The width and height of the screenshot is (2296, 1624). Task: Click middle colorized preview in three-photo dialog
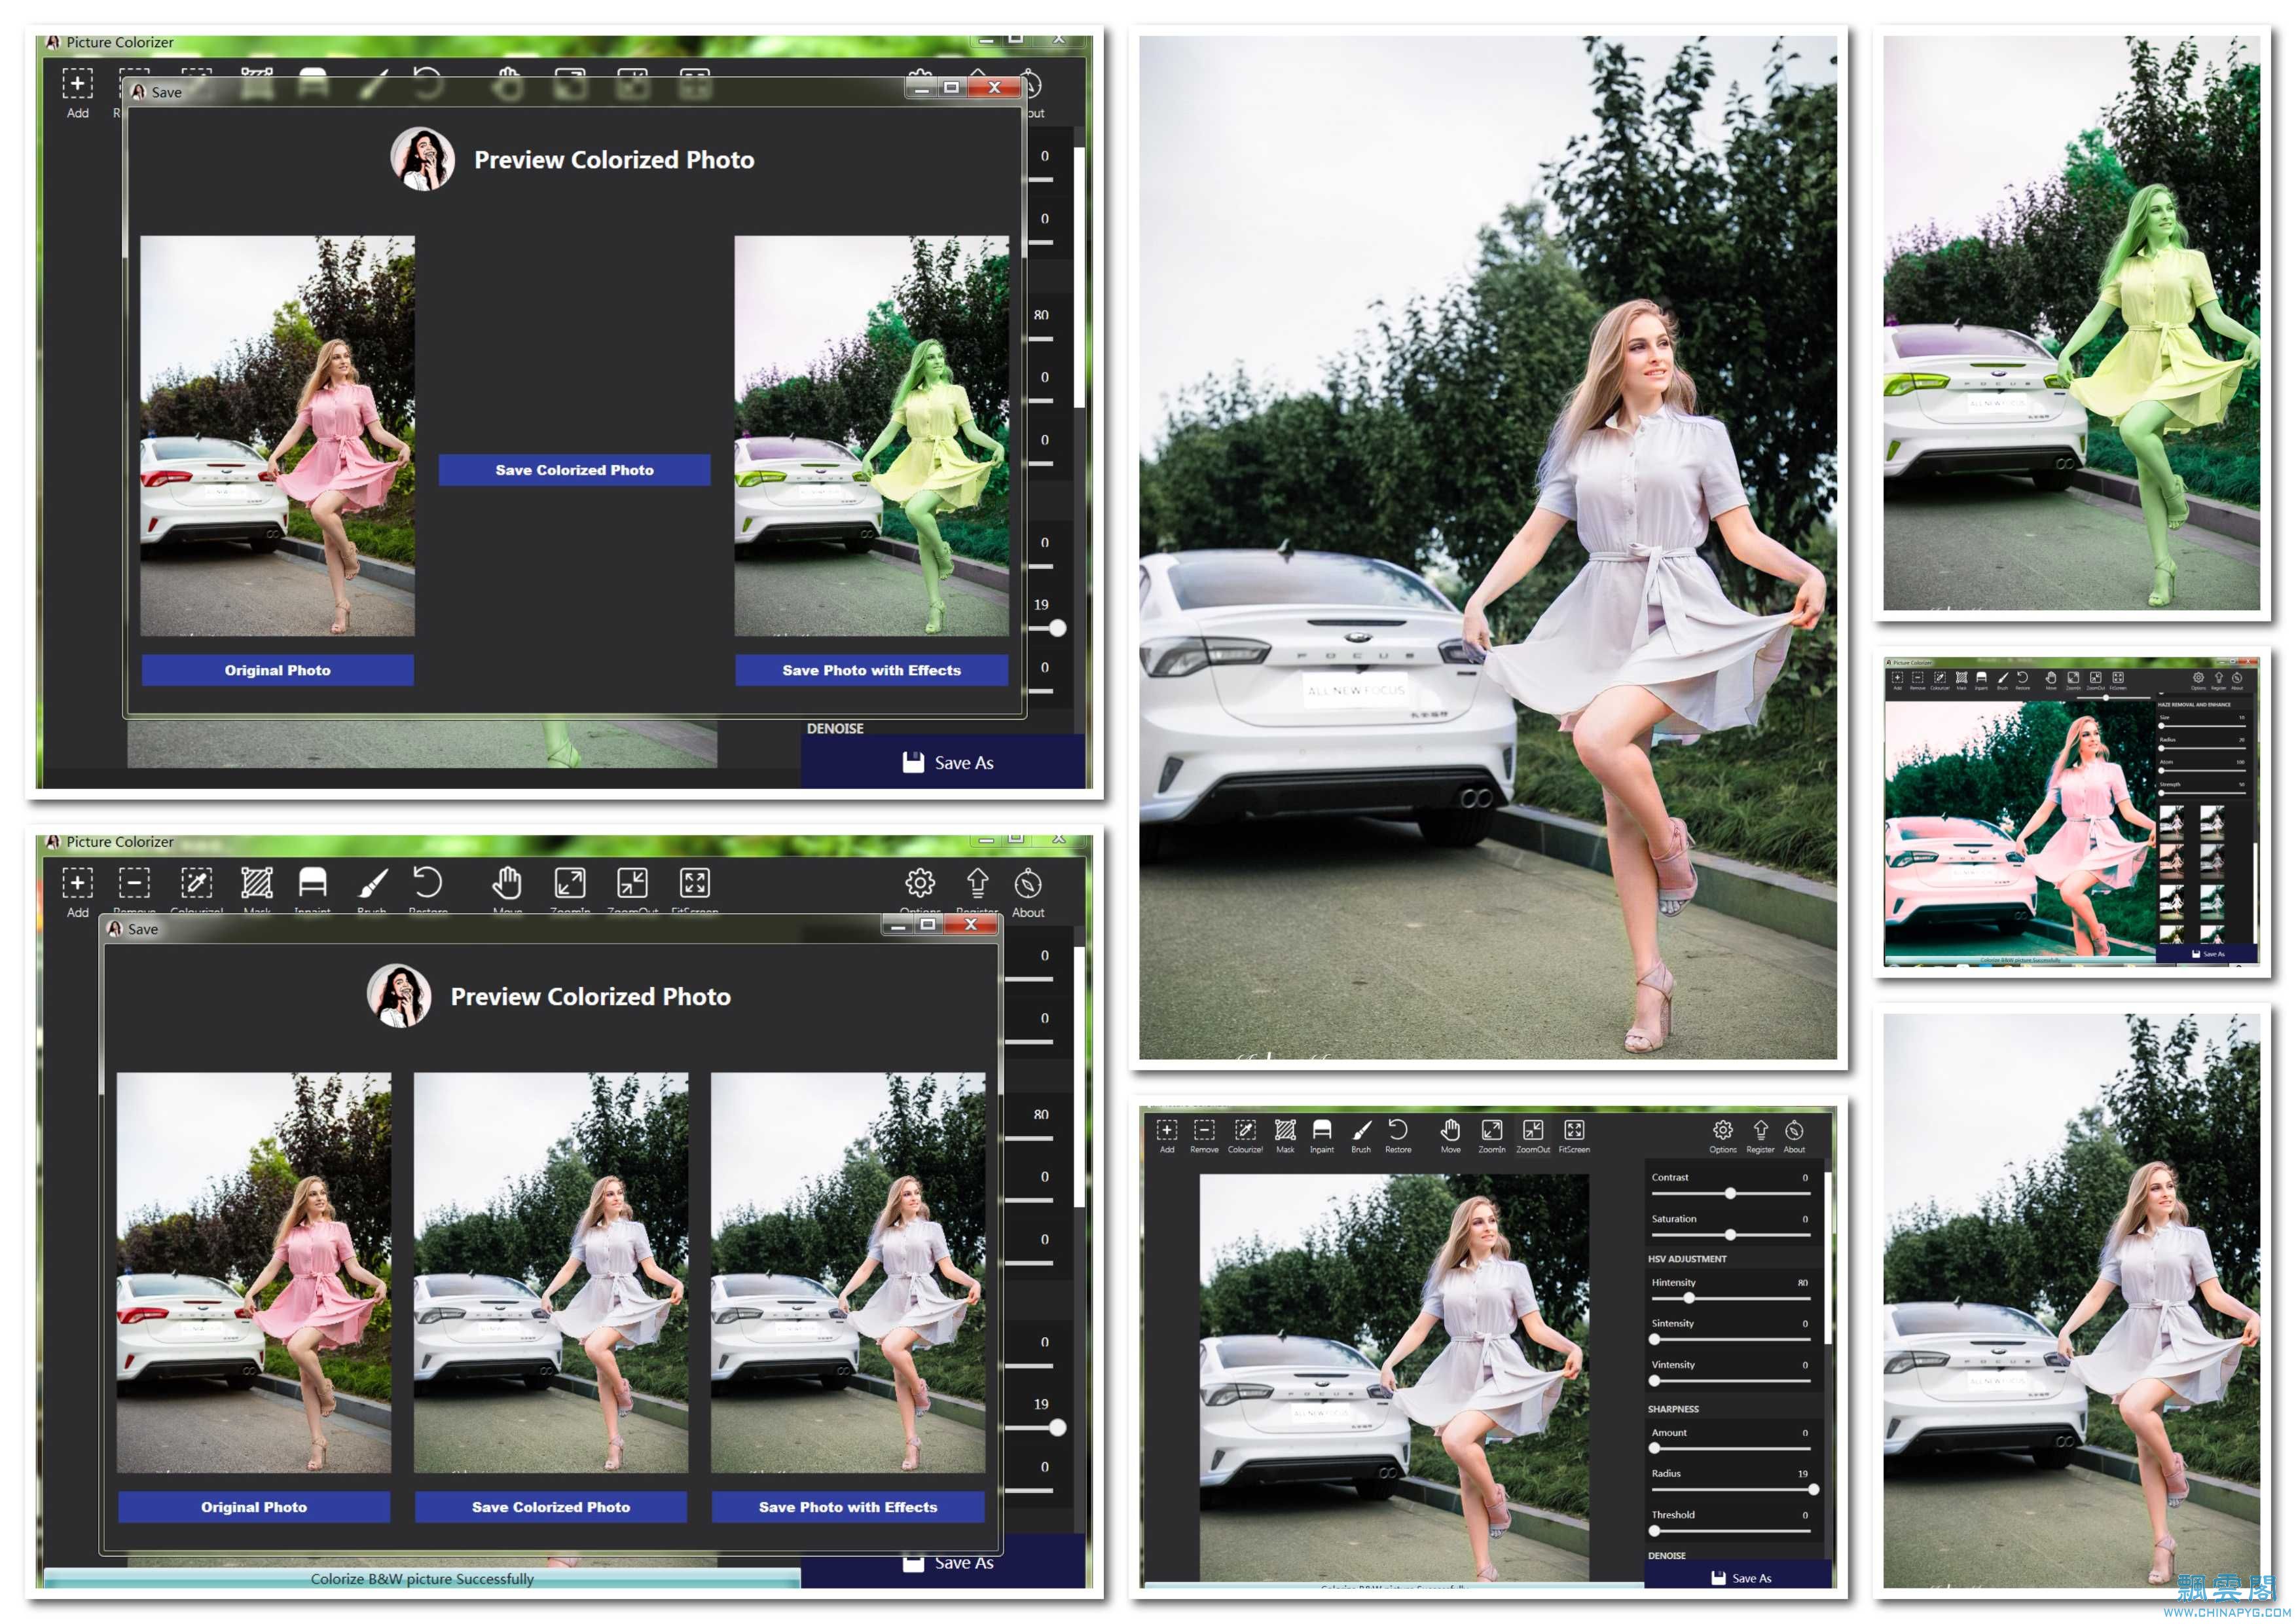pyautogui.click(x=551, y=1273)
